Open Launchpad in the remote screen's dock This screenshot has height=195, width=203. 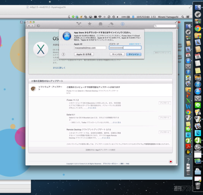pos(188,32)
